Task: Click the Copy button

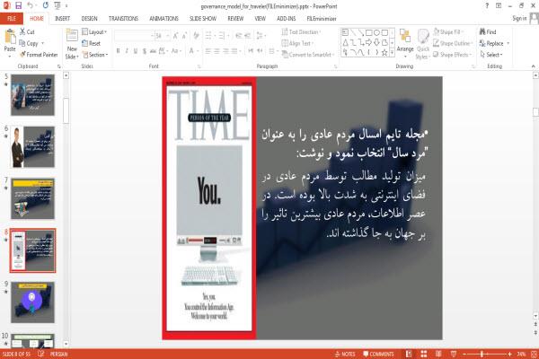Action: [31, 43]
